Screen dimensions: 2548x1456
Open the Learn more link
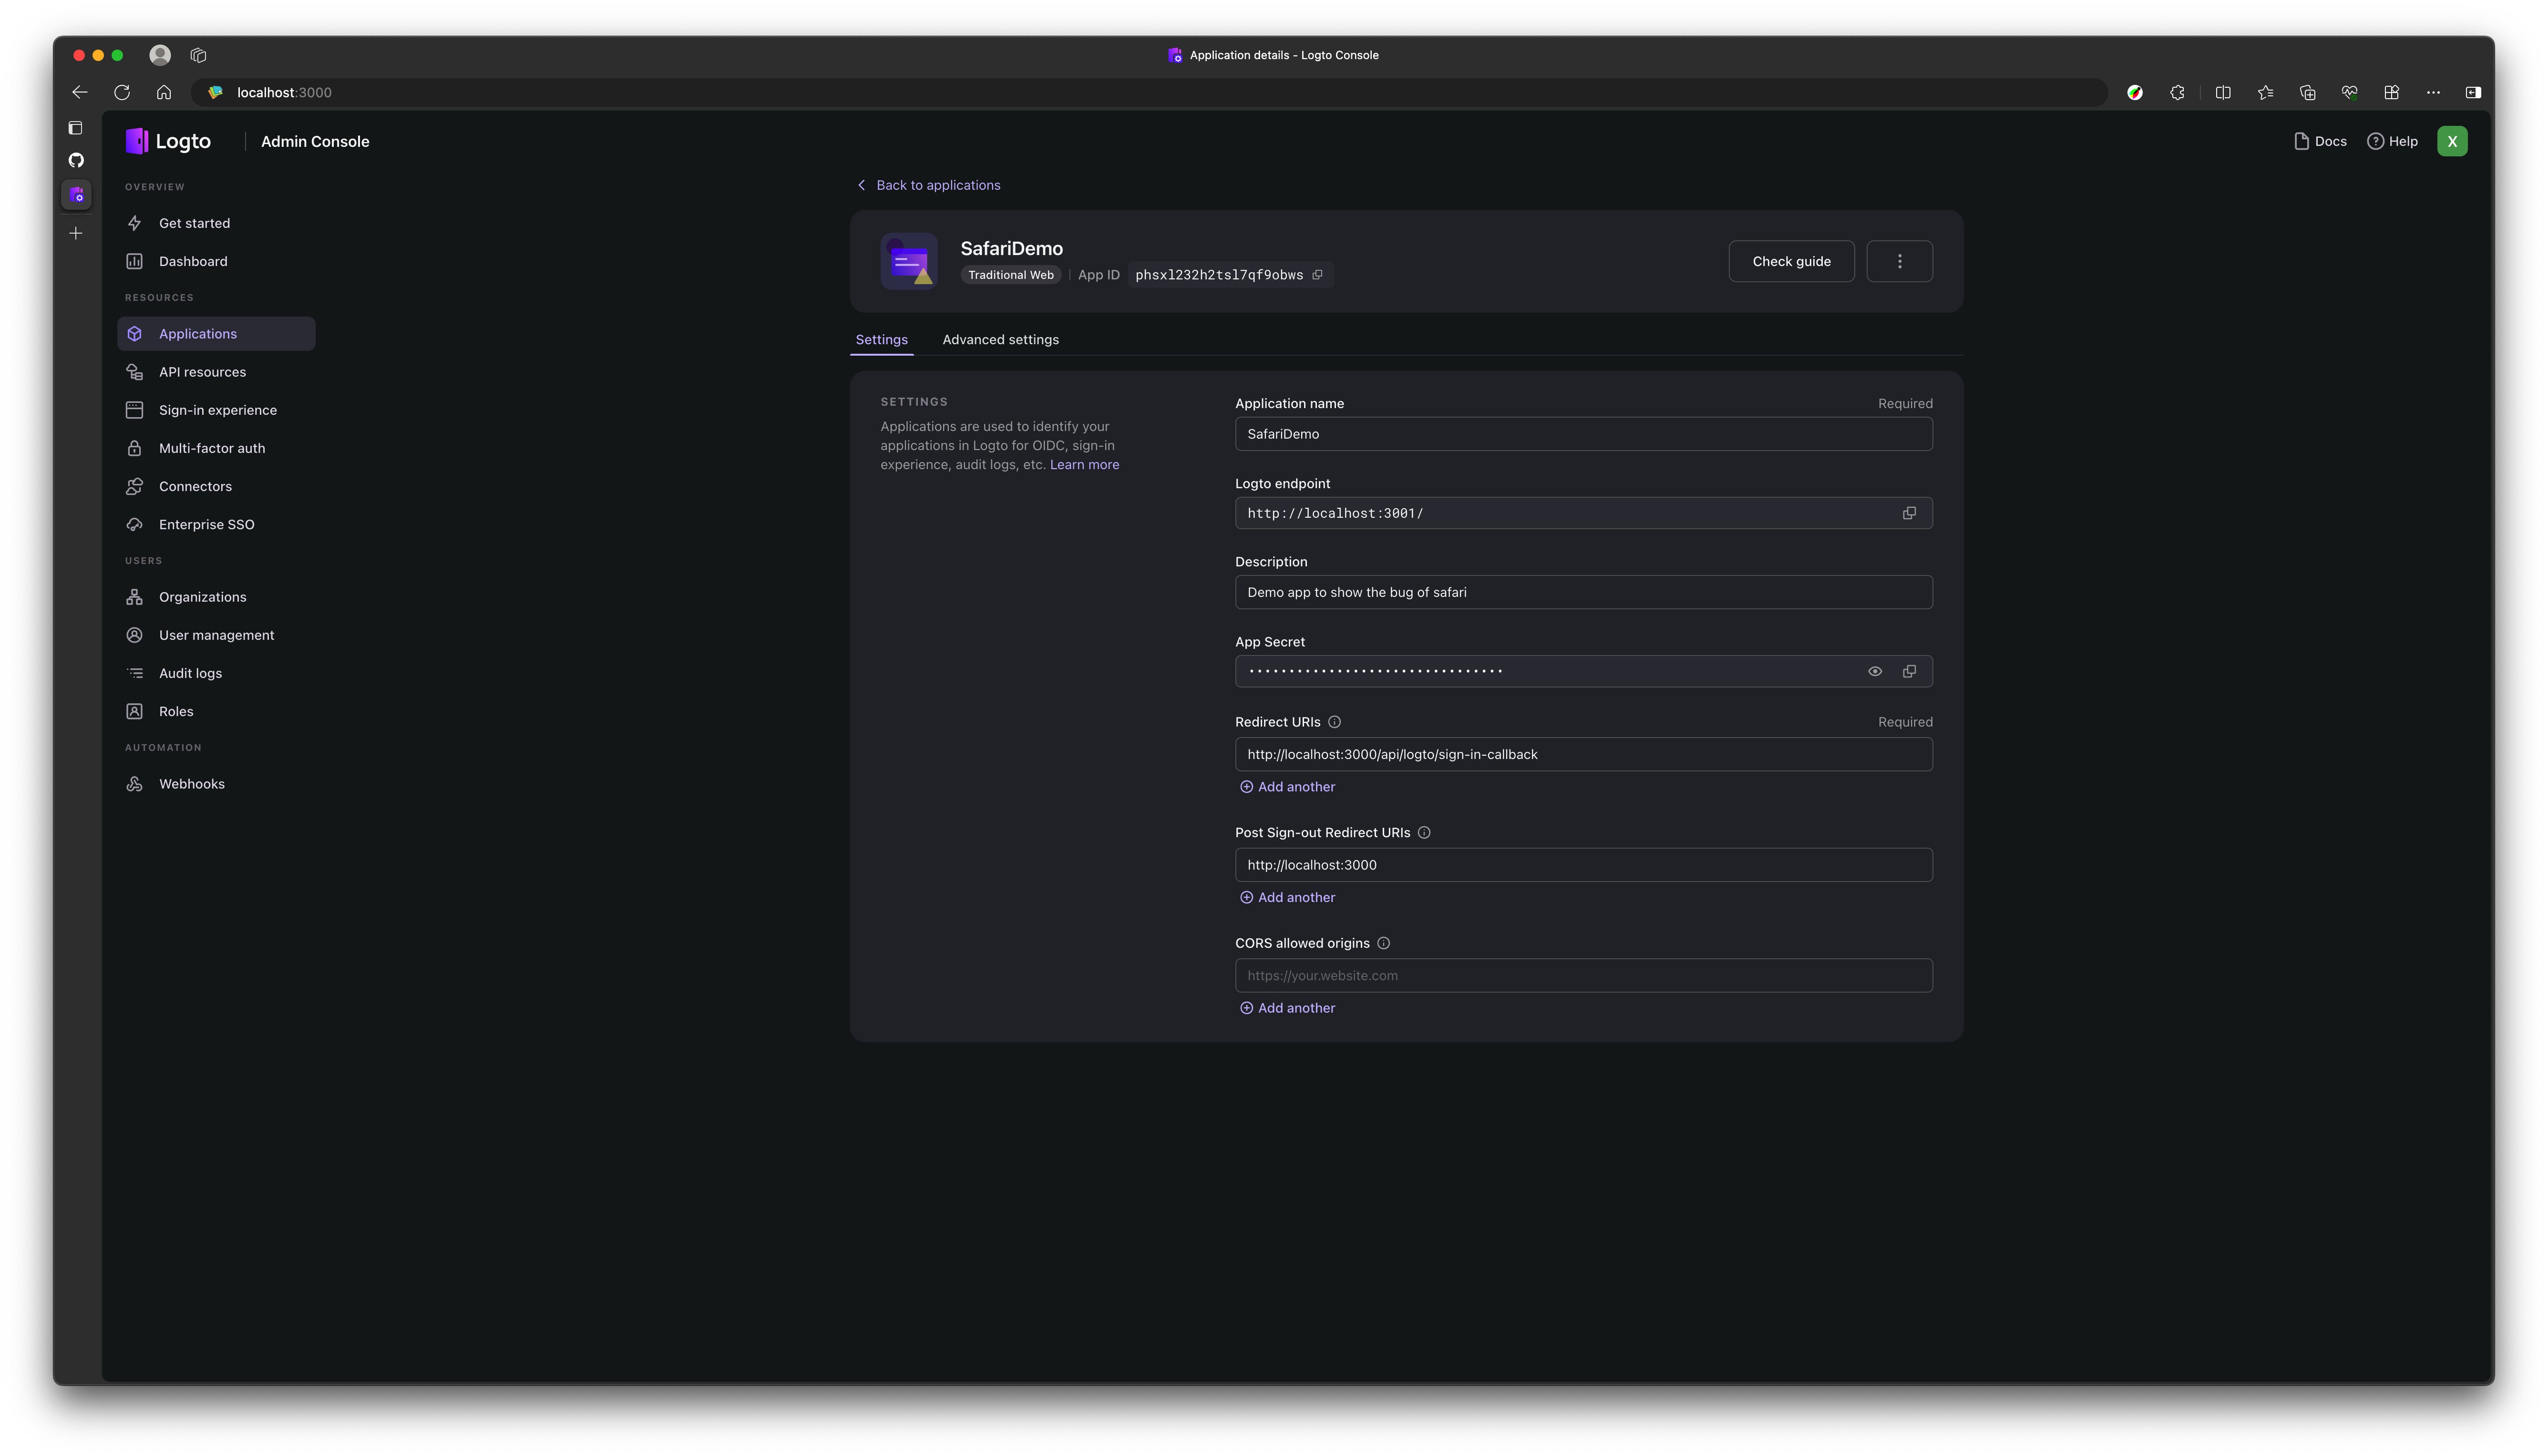point(1084,464)
